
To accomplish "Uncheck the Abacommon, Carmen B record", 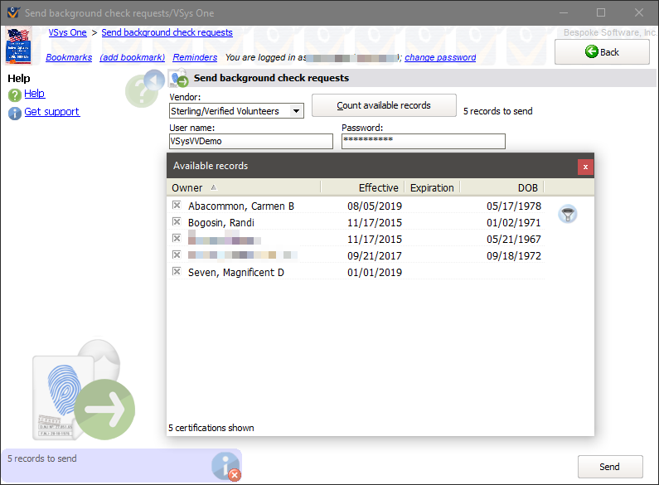I will point(176,205).
